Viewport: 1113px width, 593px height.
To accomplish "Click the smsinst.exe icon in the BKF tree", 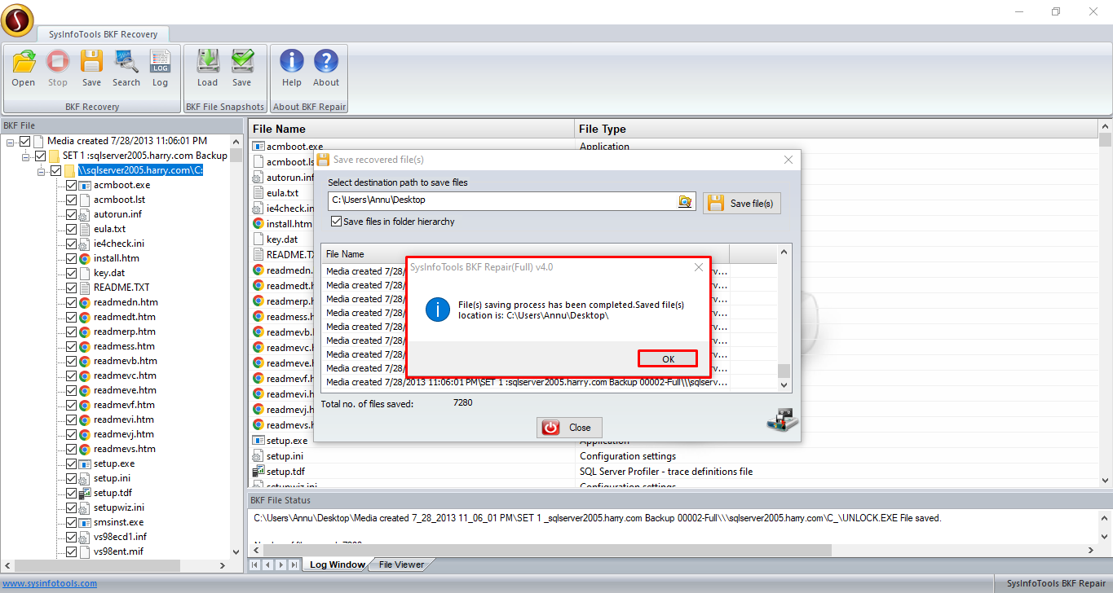I will tap(84, 522).
